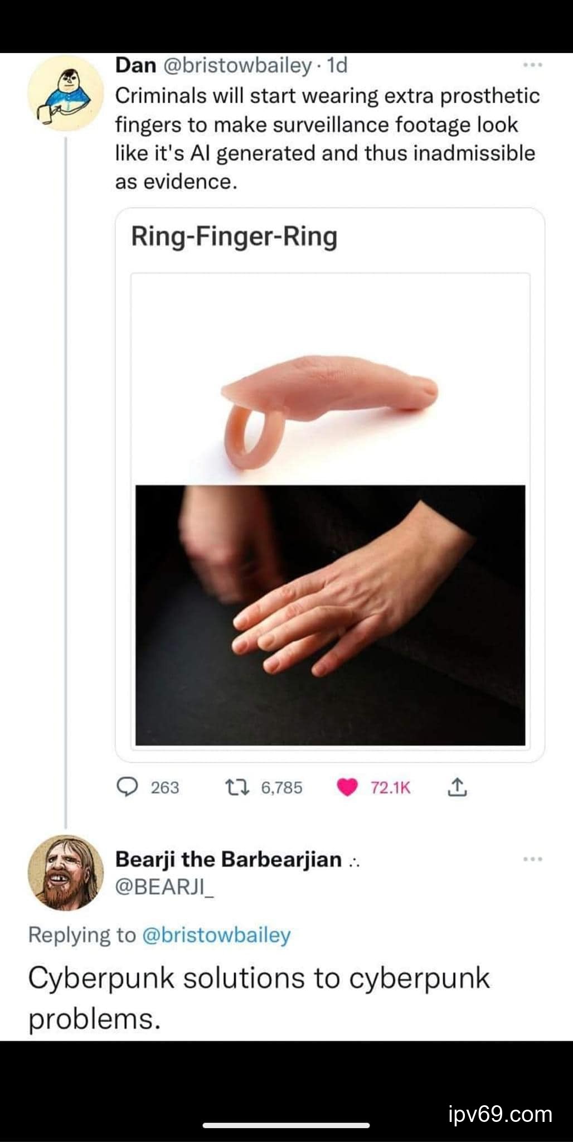Click the retweet arrows icon
The width and height of the screenshot is (573, 1142).
(x=235, y=787)
